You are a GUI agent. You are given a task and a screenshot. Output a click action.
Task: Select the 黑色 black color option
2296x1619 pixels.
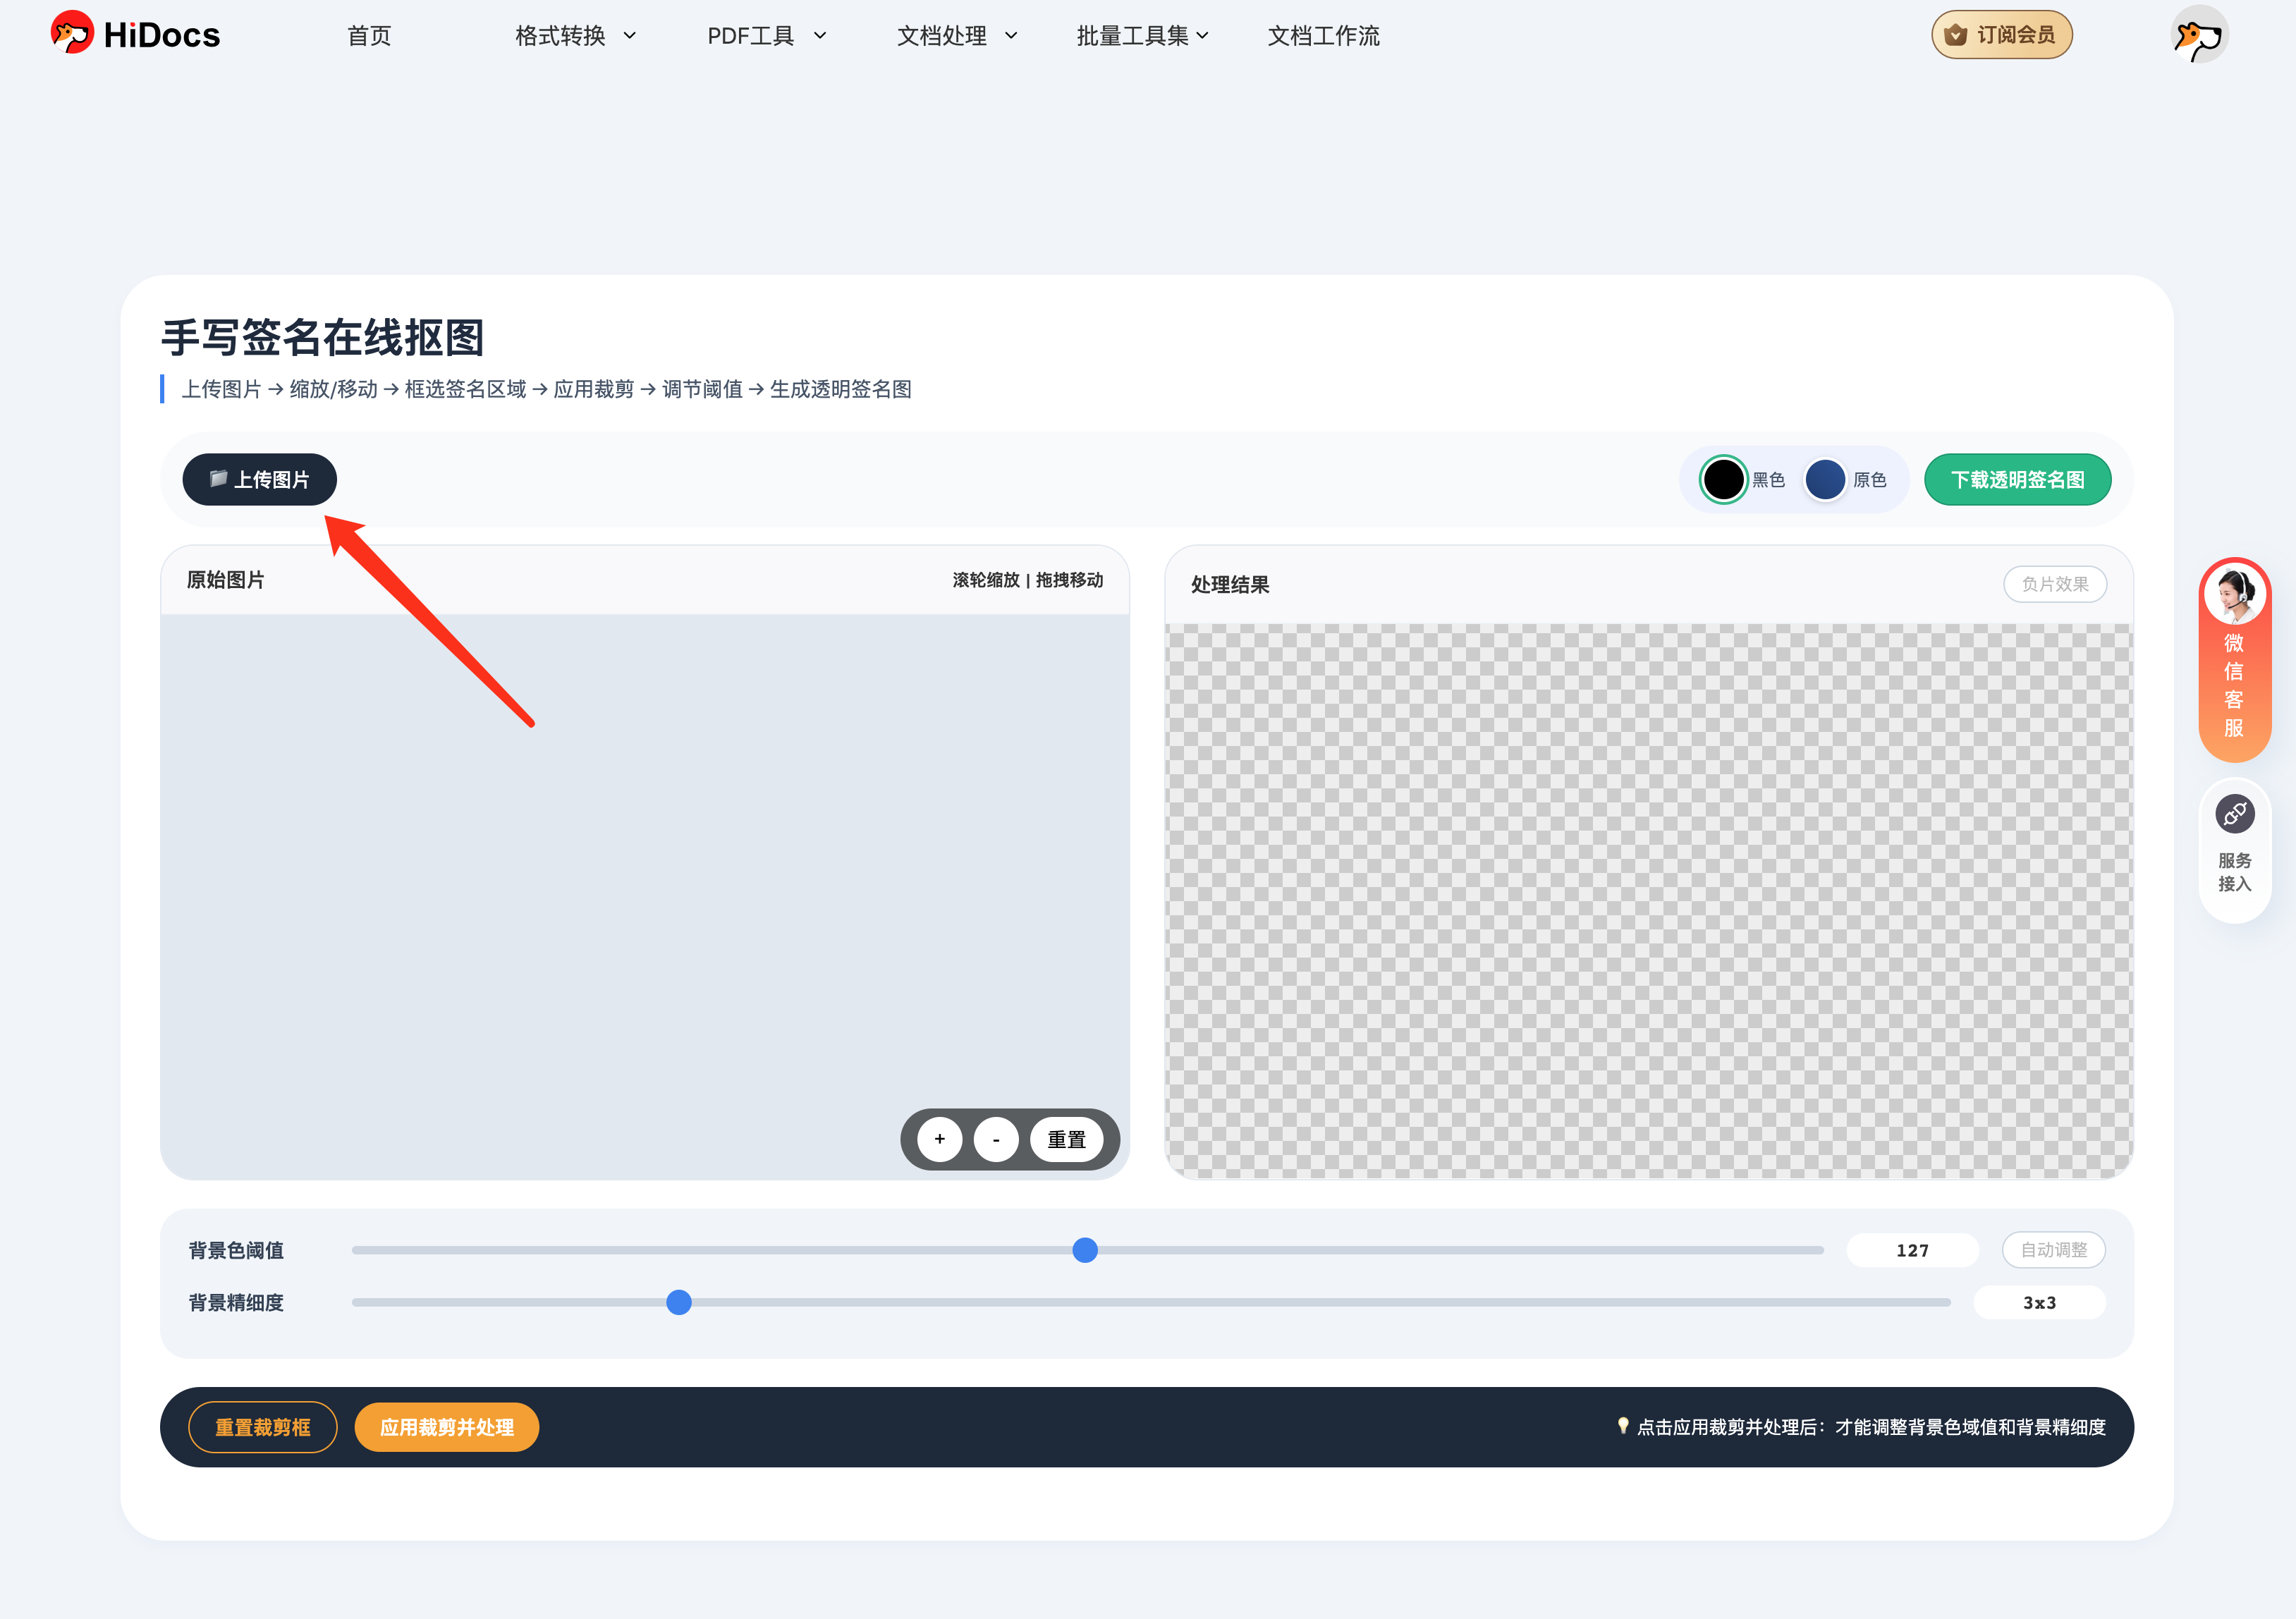tap(1724, 480)
